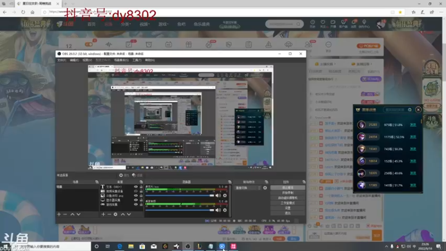446x251 pixels.
Task: Expand the 视频 dropdown in Douyu nav
Action: click(x=144, y=24)
